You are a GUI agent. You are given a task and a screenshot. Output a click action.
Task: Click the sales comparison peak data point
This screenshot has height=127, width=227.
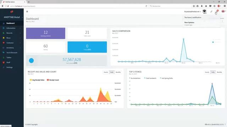click(x=183, y=39)
